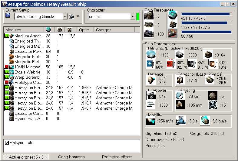
Task: Select the Hybrid Burst A... rig row
Action: point(72,118)
